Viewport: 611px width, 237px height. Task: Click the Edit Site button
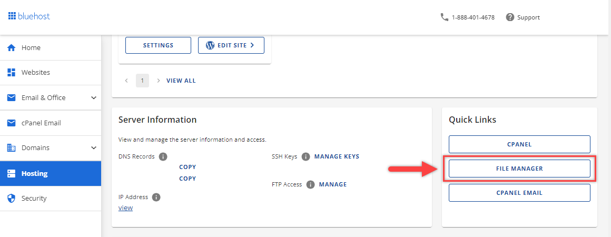click(x=231, y=45)
